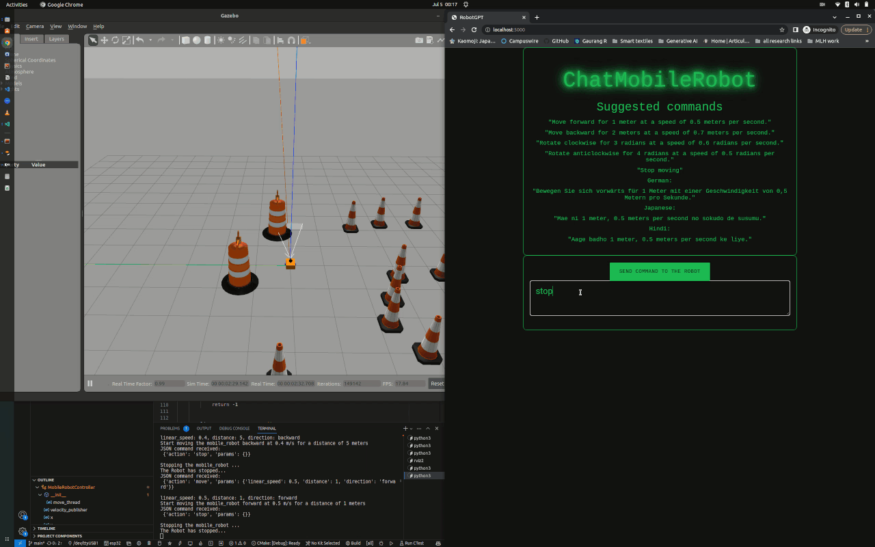
Task: Open the Generative AI bookmarks folder
Action: click(x=677, y=41)
